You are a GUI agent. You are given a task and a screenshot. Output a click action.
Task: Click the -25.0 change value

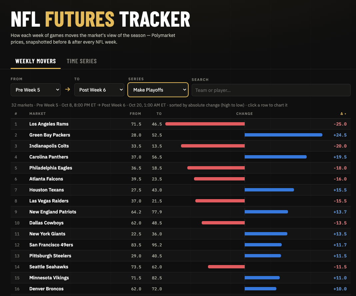tap(340, 124)
